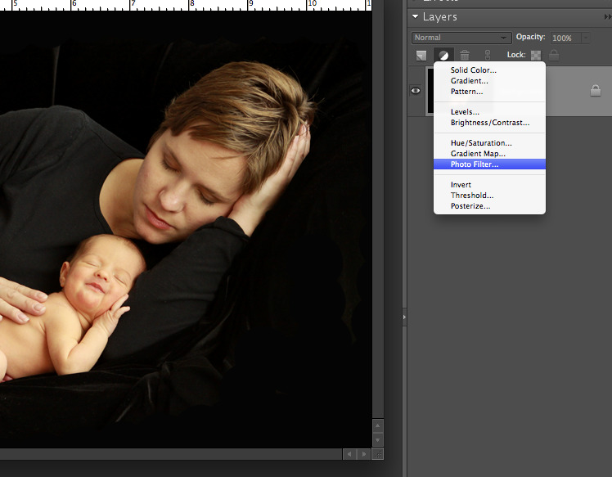Click the adjustment layer half-circle icon
The width and height of the screenshot is (612, 477).
pyautogui.click(x=443, y=56)
